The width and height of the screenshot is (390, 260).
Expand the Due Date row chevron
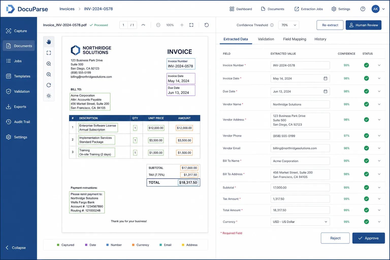[x=379, y=91]
